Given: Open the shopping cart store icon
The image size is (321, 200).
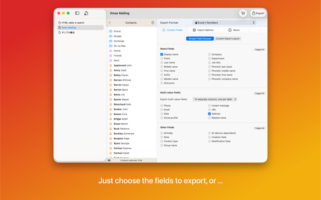Looking at the screenshot, I should click(x=243, y=13).
